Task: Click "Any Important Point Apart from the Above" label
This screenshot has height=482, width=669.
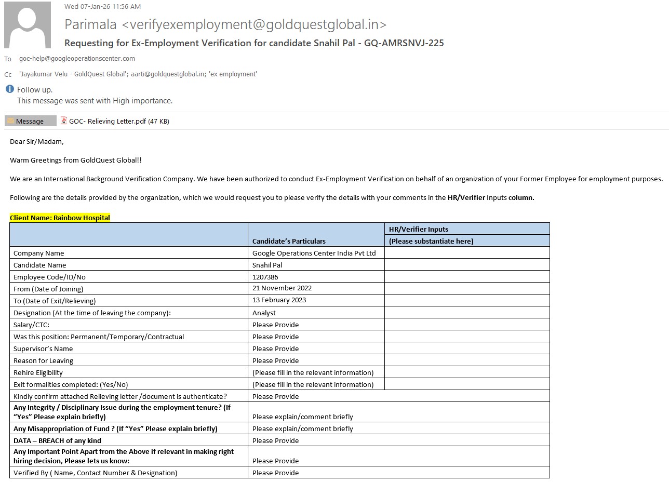Action: pyautogui.click(x=124, y=456)
